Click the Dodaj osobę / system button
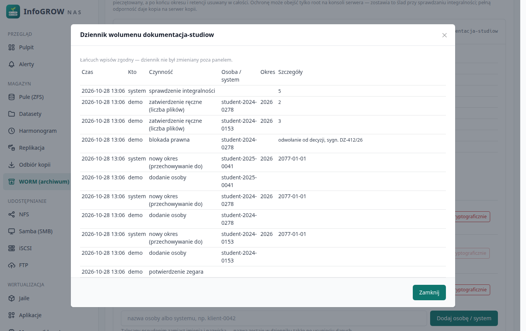 click(x=464, y=318)
